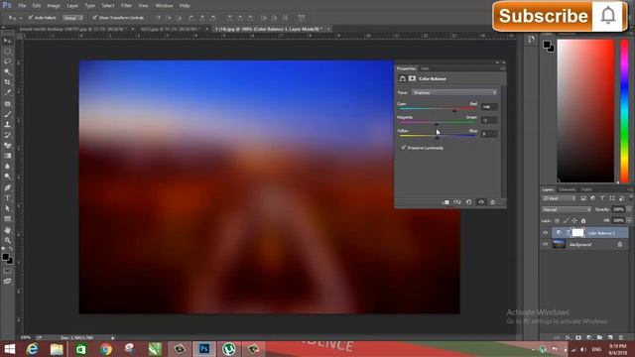The height and width of the screenshot is (357, 635).
Task: Click the Cyan-Red slider track
Action: click(437, 109)
